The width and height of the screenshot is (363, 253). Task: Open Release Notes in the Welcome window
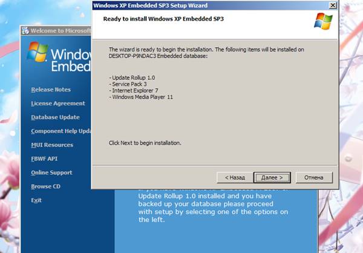[51, 90]
